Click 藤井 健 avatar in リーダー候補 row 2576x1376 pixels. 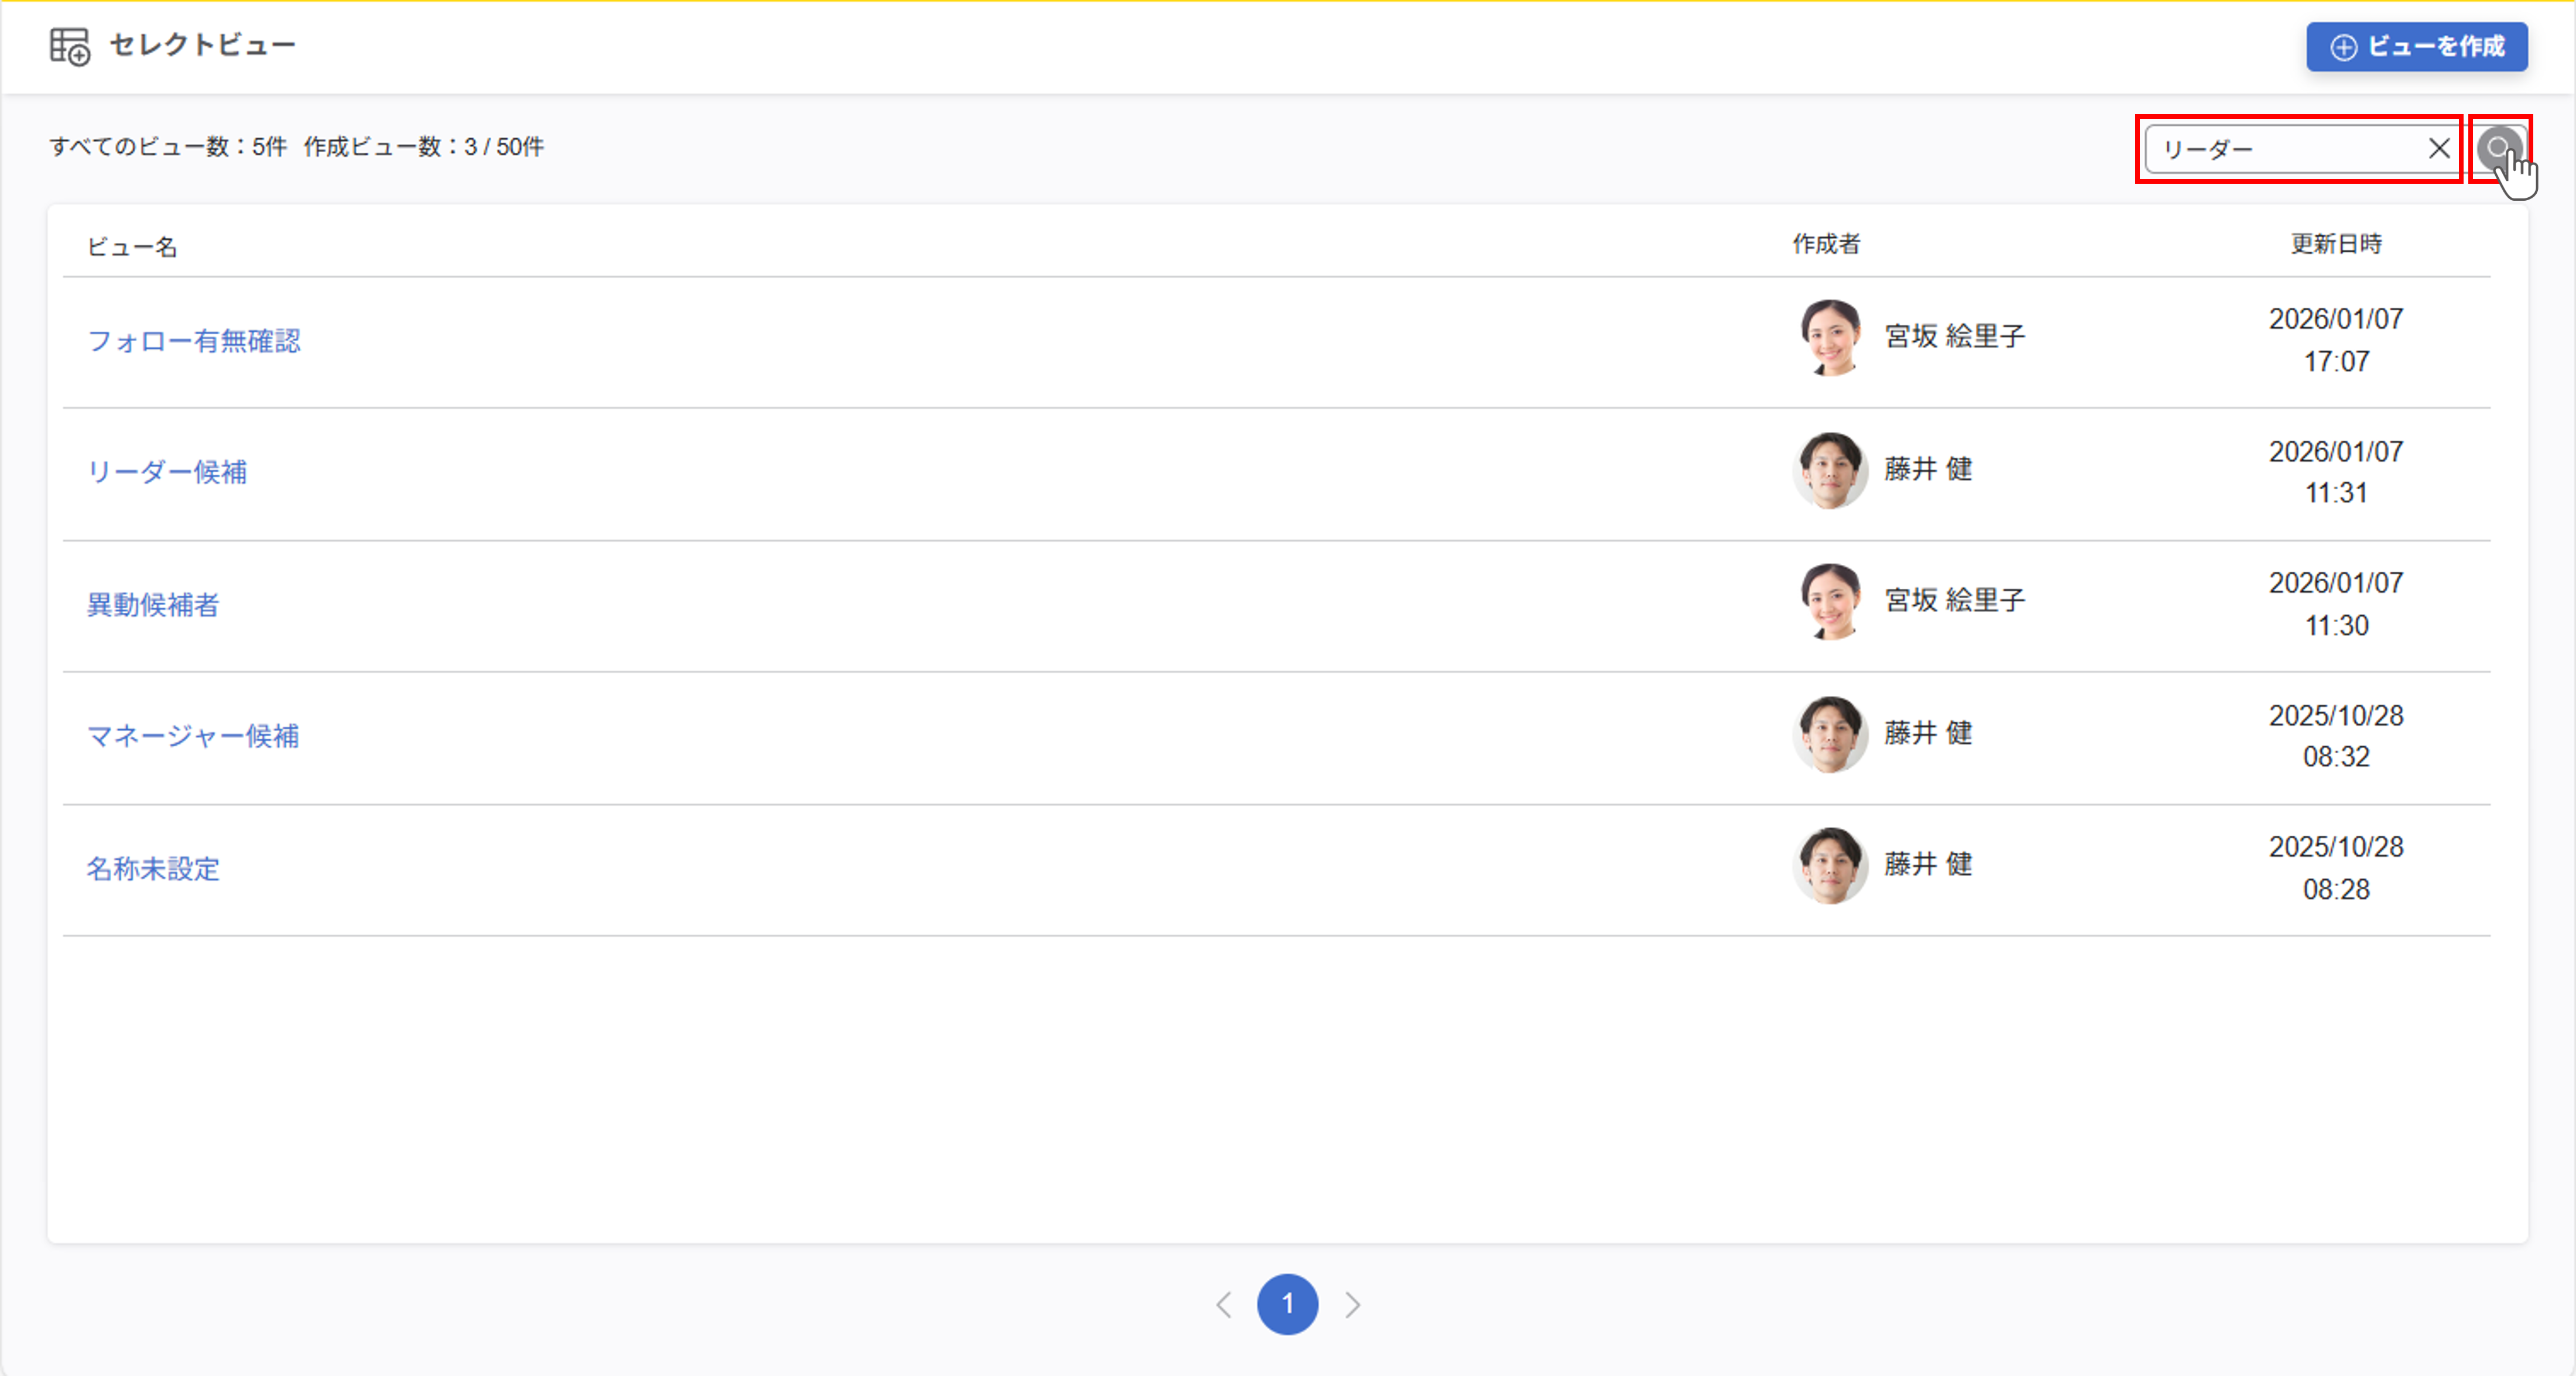click(1830, 470)
